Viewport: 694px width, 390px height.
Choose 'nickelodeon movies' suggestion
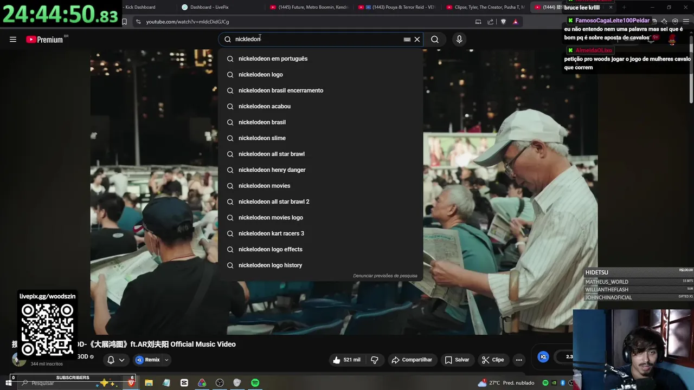(320, 186)
